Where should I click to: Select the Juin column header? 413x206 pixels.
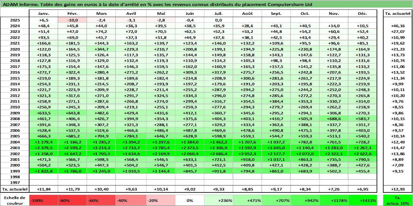pyautogui.click(x=190, y=14)
